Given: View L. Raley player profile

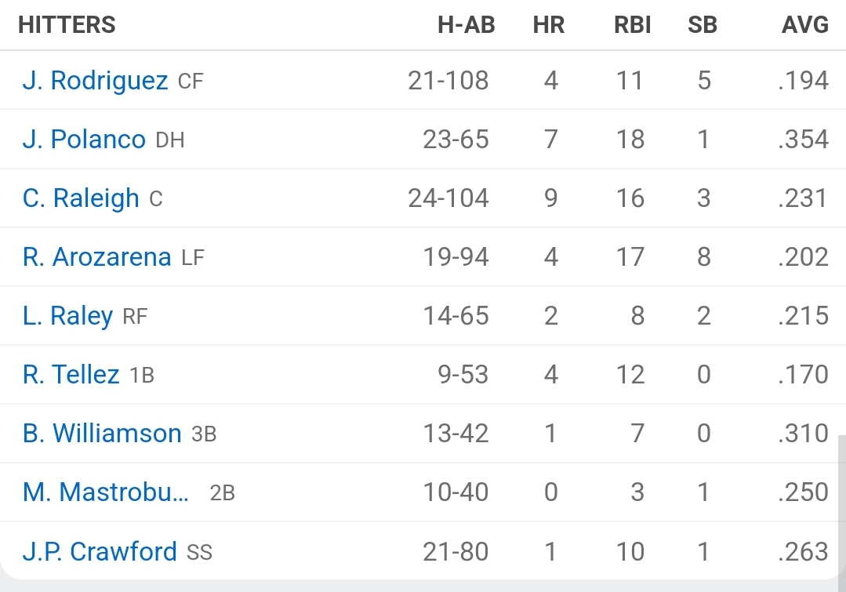Looking at the screenshot, I should [67, 316].
